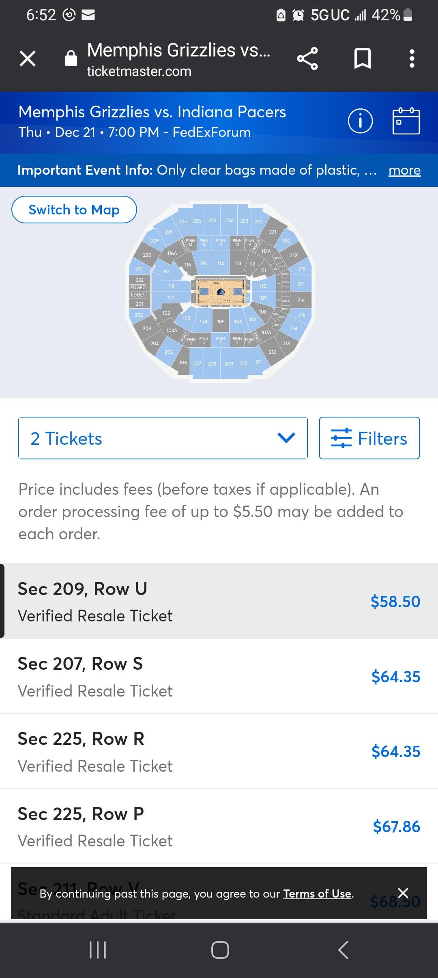
Task: Select Sec 225, Row R for $64.35
Action: (x=219, y=751)
